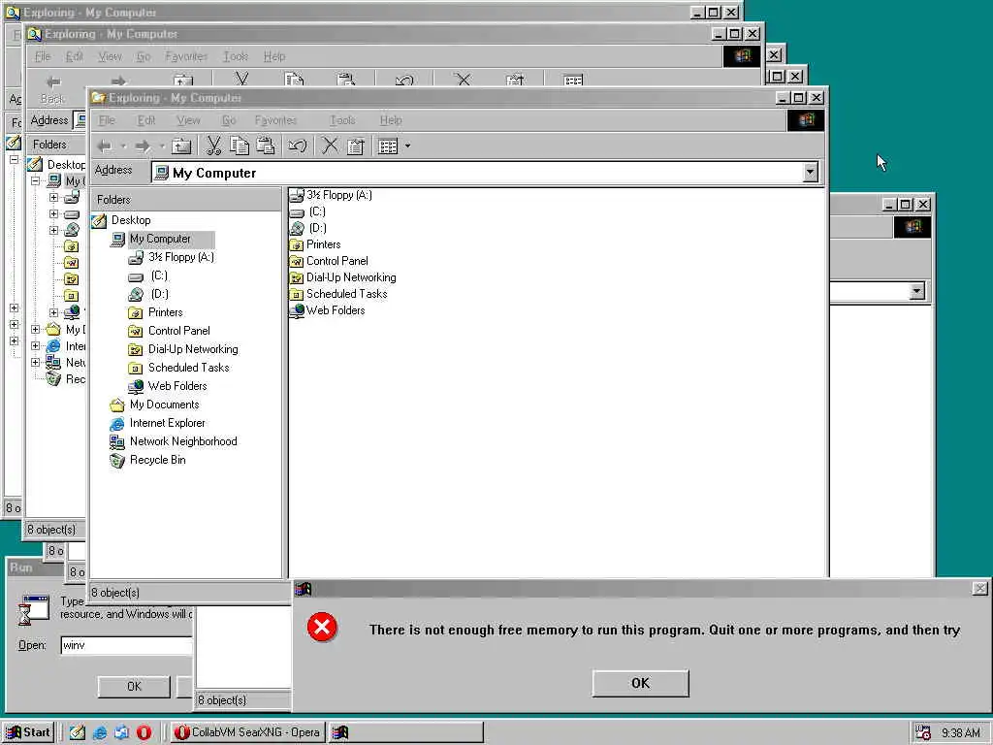993x745 pixels.
Task: Open the Edit menu in front Explorer window
Action: point(146,120)
